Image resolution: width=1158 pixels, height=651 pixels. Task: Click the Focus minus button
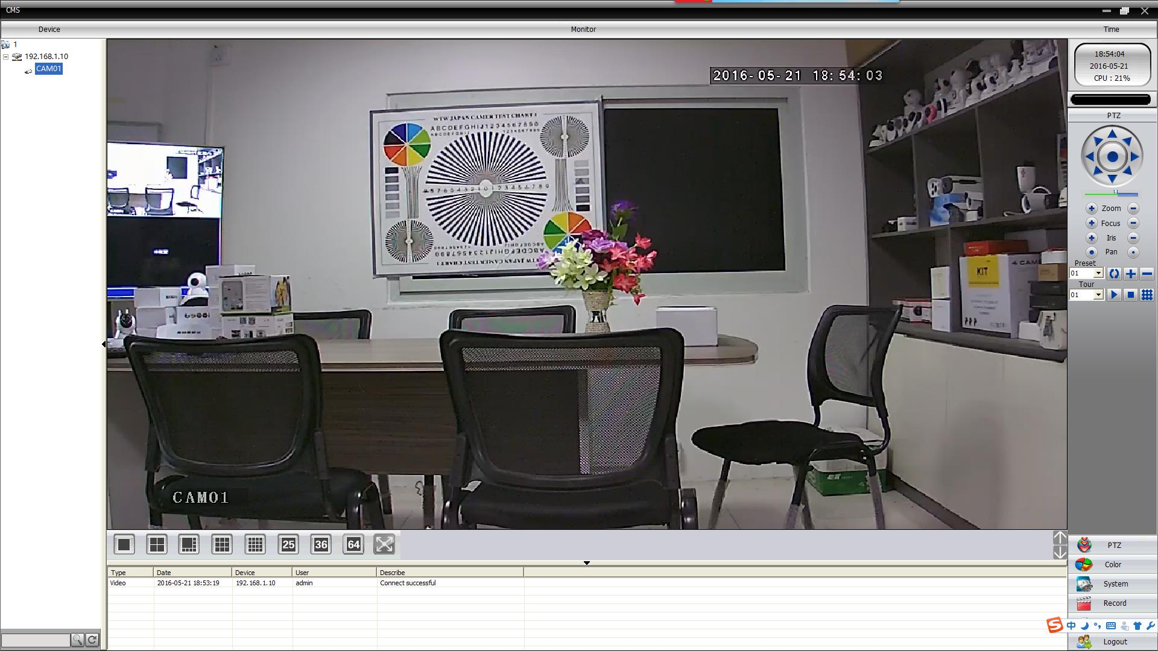point(1133,223)
